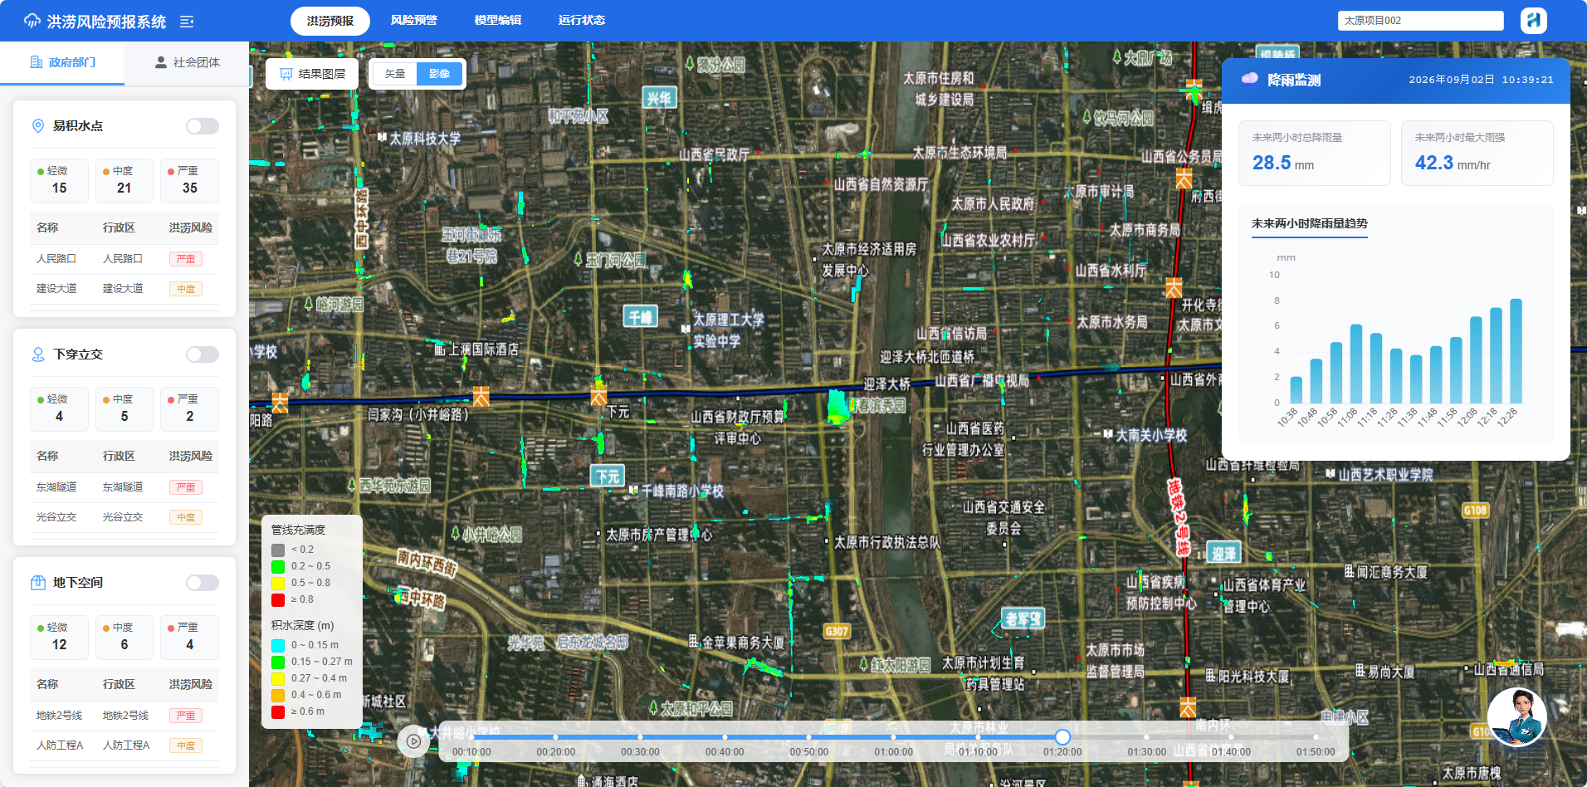Click the icon beside 地下空间 heading
The height and width of the screenshot is (787, 1587).
(38, 583)
